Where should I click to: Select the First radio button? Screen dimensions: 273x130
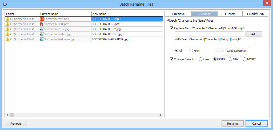[191, 51]
